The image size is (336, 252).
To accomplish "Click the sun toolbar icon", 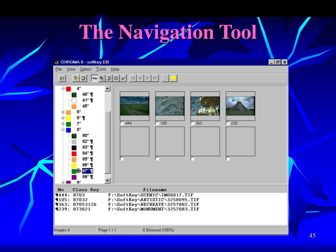I will [x=116, y=78].
